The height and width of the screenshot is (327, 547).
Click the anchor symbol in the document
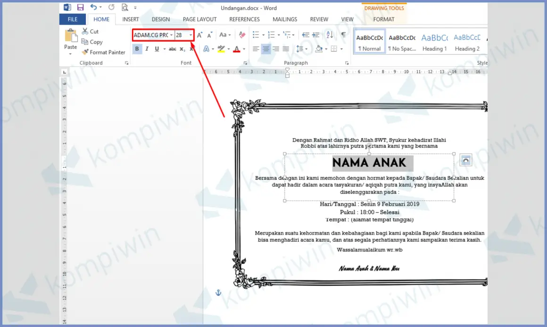217,293
